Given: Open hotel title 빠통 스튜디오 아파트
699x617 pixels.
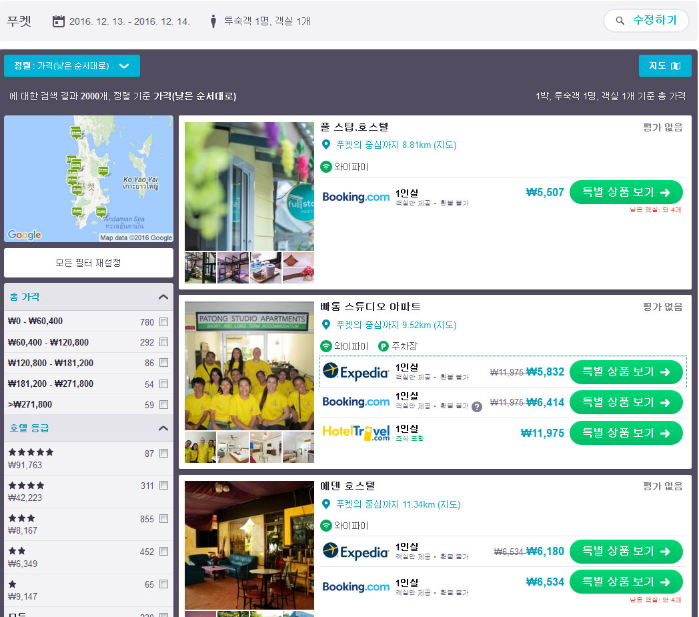Looking at the screenshot, I should point(370,307).
